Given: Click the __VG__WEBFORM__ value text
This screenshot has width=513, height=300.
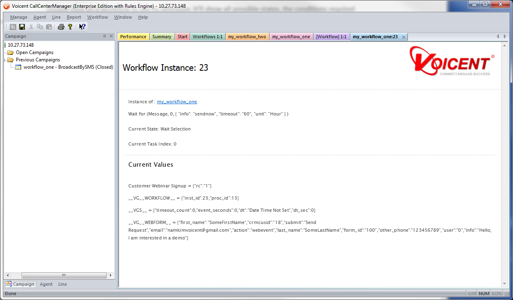Looking at the screenshot, I should (310, 230).
